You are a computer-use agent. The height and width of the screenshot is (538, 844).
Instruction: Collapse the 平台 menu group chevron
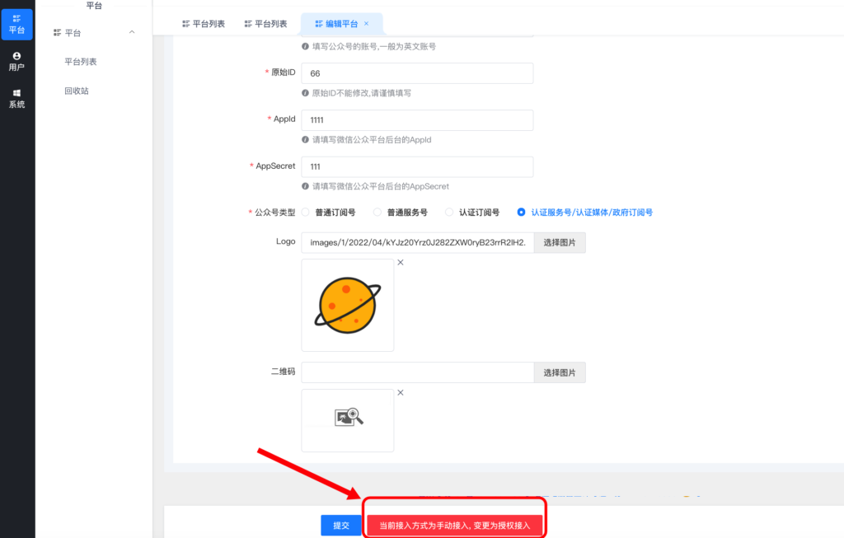[x=132, y=32]
